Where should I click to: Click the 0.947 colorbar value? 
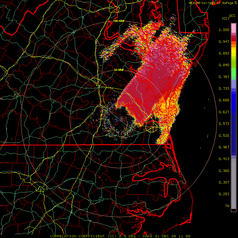[x=224, y=42]
